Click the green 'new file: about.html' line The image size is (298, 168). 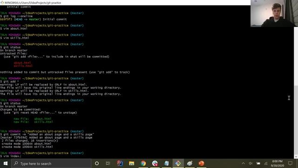[32, 119]
